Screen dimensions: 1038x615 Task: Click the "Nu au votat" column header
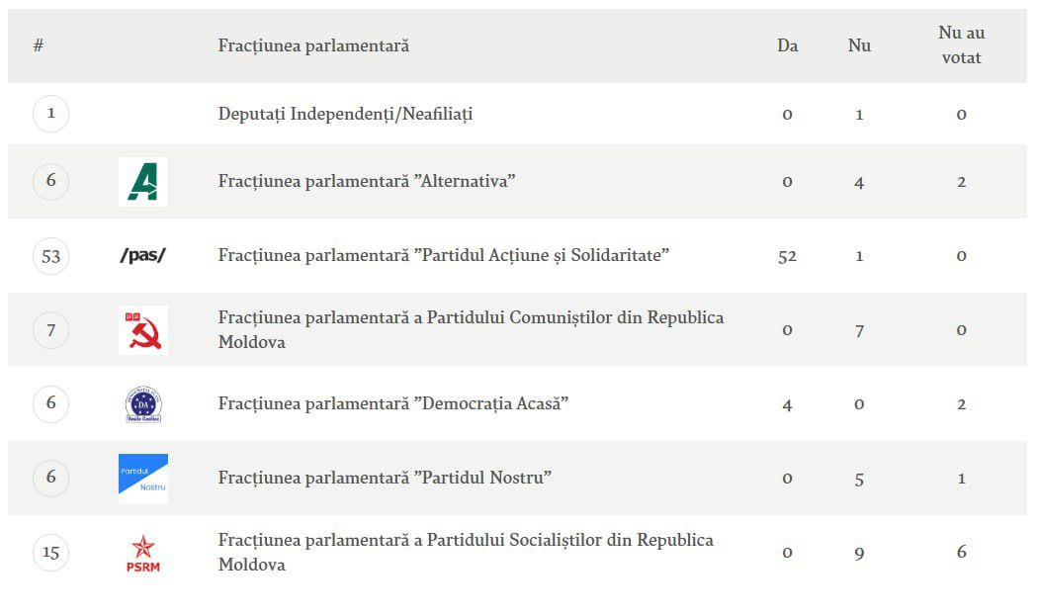961,45
